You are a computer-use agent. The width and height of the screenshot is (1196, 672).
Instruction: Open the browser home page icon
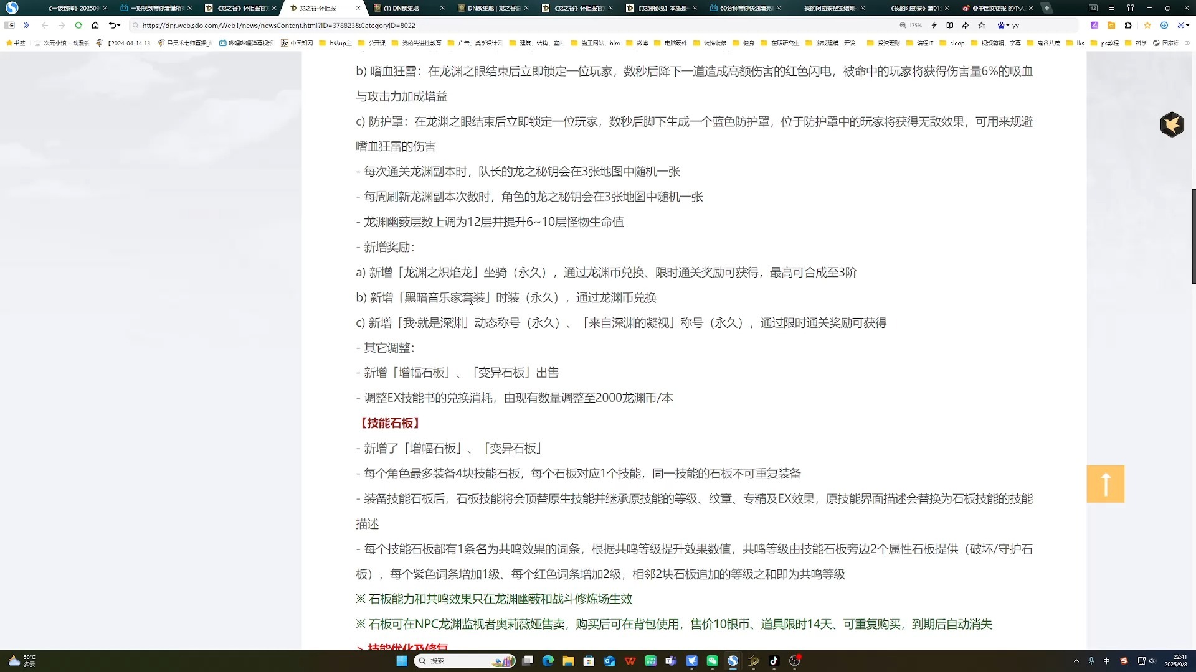(x=94, y=26)
